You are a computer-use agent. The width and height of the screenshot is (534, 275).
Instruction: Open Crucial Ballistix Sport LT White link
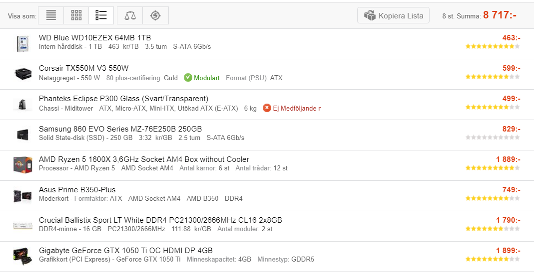coord(160,220)
